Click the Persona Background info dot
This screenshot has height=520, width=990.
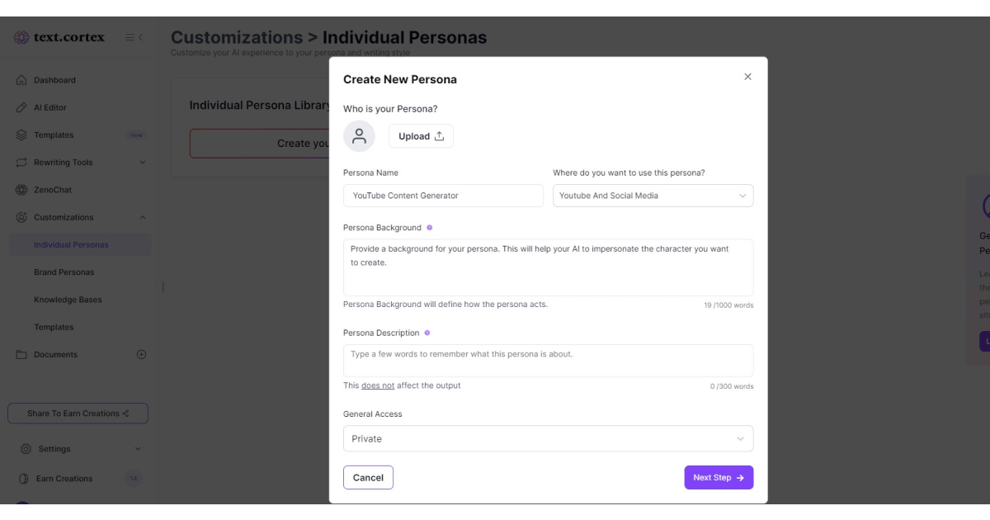click(429, 228)
